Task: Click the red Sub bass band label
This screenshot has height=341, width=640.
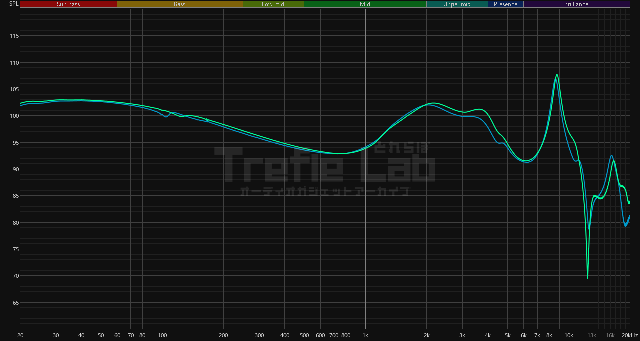Action: point(68,4)
